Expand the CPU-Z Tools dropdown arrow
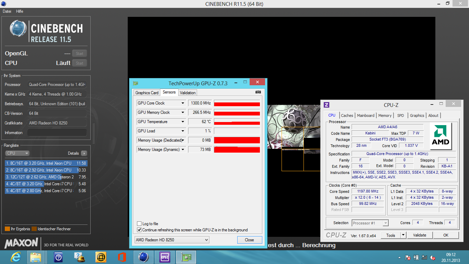Screen dimensions: 469x264 pyautogui.click(x=403, y=235)
